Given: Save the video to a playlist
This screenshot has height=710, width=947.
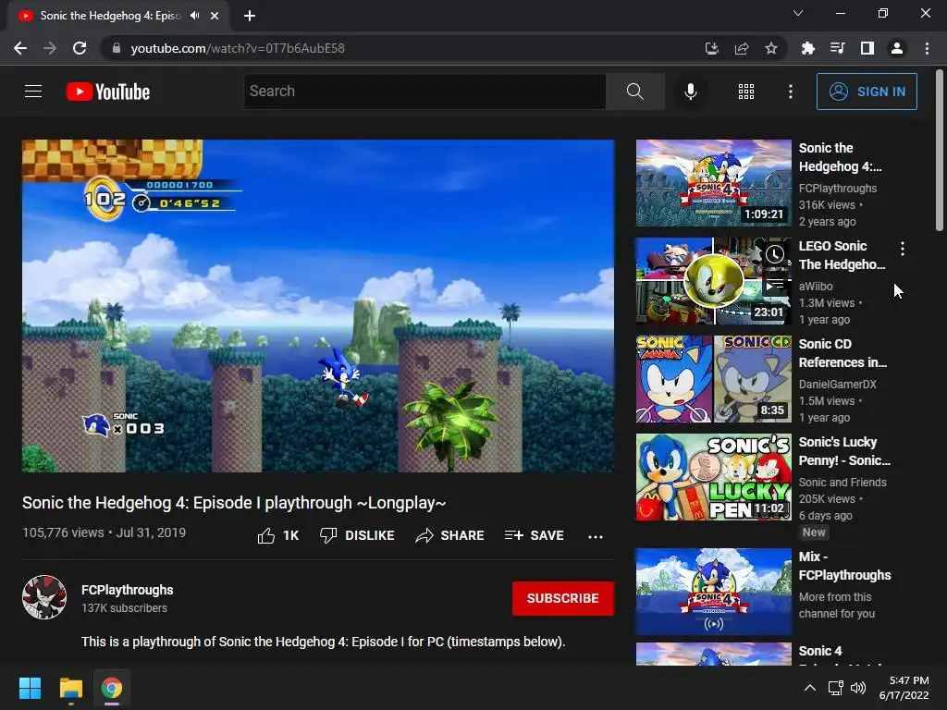Looking at the screenshot, I should pos(534,535).
